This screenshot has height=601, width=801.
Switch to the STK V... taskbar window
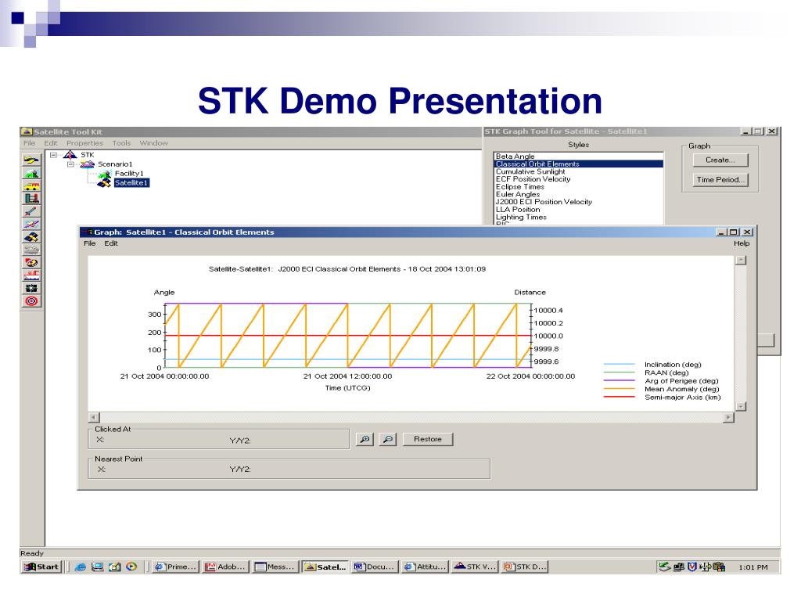(x=475, y=567)
